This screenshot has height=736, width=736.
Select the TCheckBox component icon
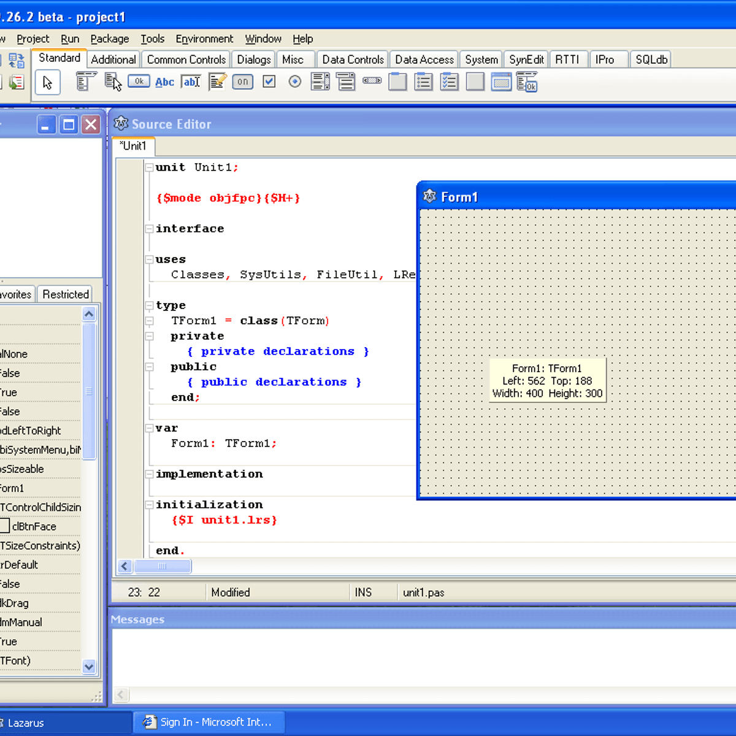pyautogui.click(x=269, y=82)
